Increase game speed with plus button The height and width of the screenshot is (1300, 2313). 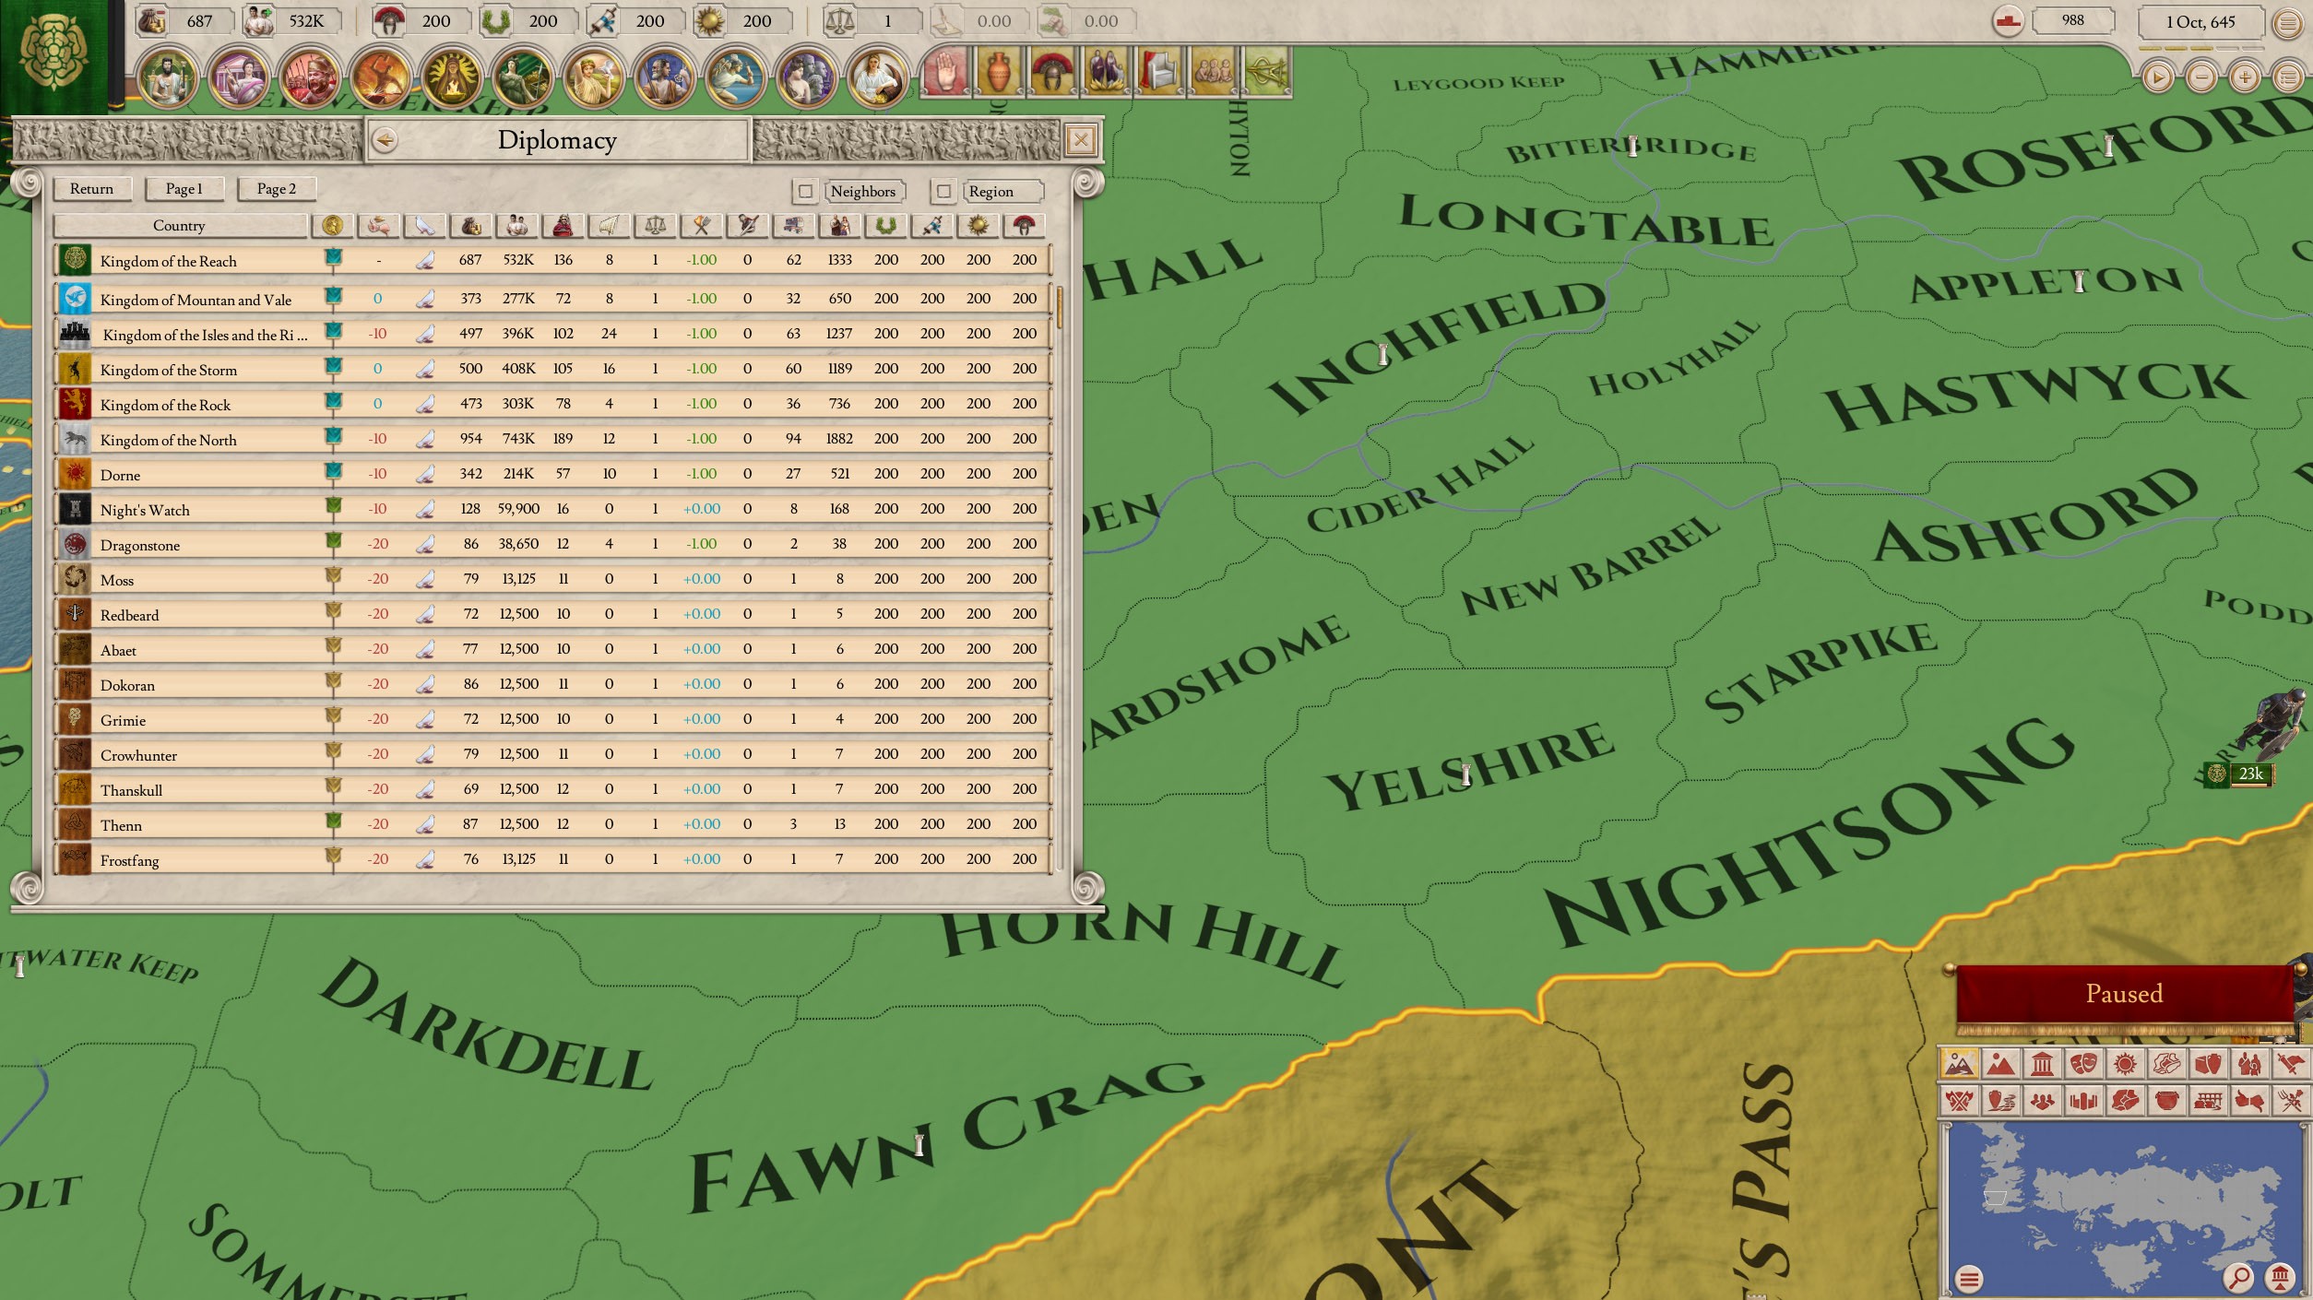pos(2245,77)
